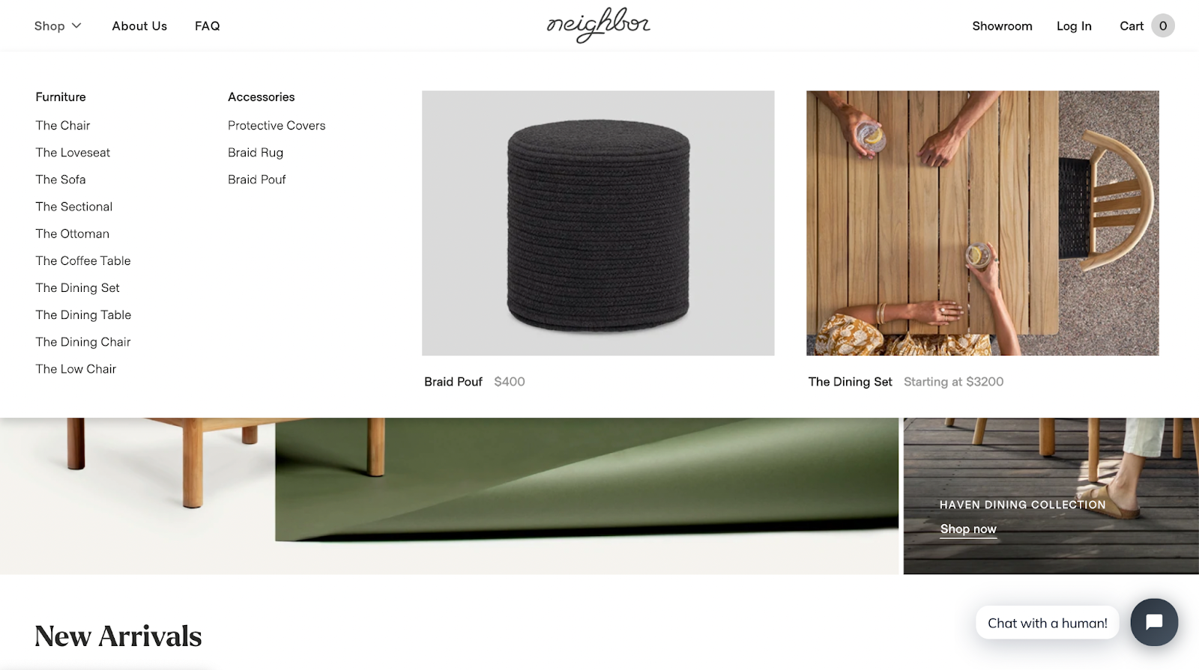Click Log In

tap(1074, 26)
